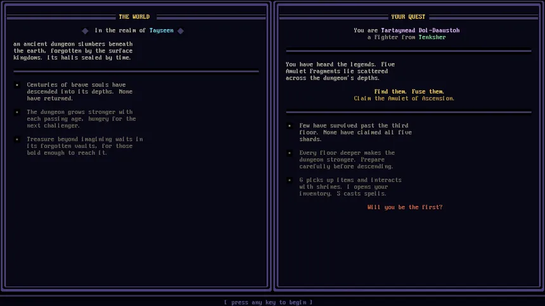Click 'Treasure beyond imagining waits in' paragraph
This screenshot has height=306, width=545.
tap(85, 146)
